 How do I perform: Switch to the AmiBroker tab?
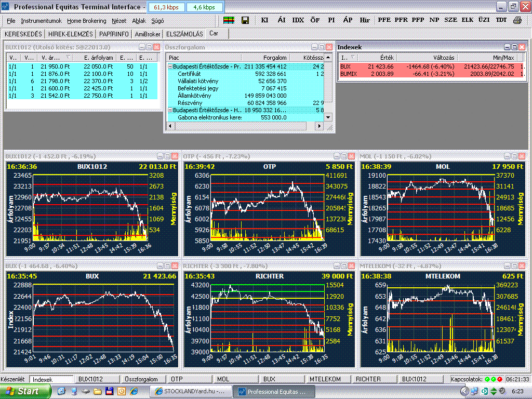(x=147, y=34)
